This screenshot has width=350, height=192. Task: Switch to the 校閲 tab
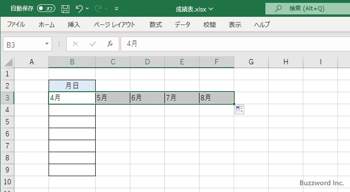(x=210, y=24)
